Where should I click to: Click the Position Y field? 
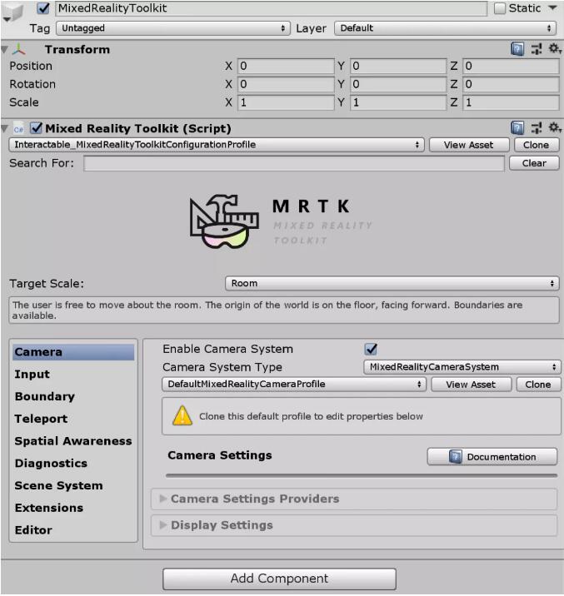398,66
